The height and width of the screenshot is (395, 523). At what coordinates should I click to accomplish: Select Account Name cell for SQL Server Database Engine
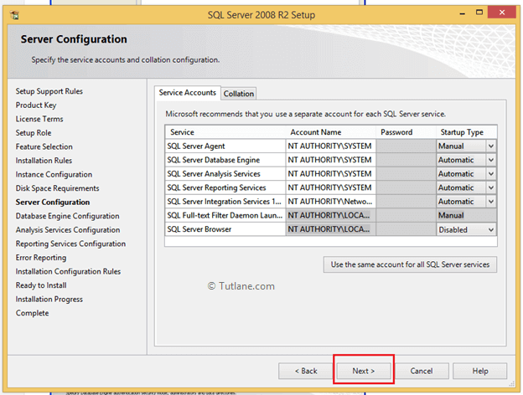pos(330,160)
